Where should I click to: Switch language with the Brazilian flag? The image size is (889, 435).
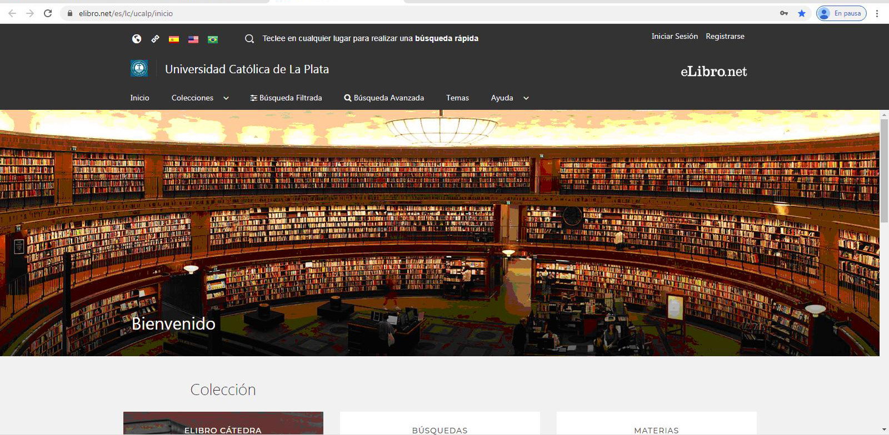(213, 39)
